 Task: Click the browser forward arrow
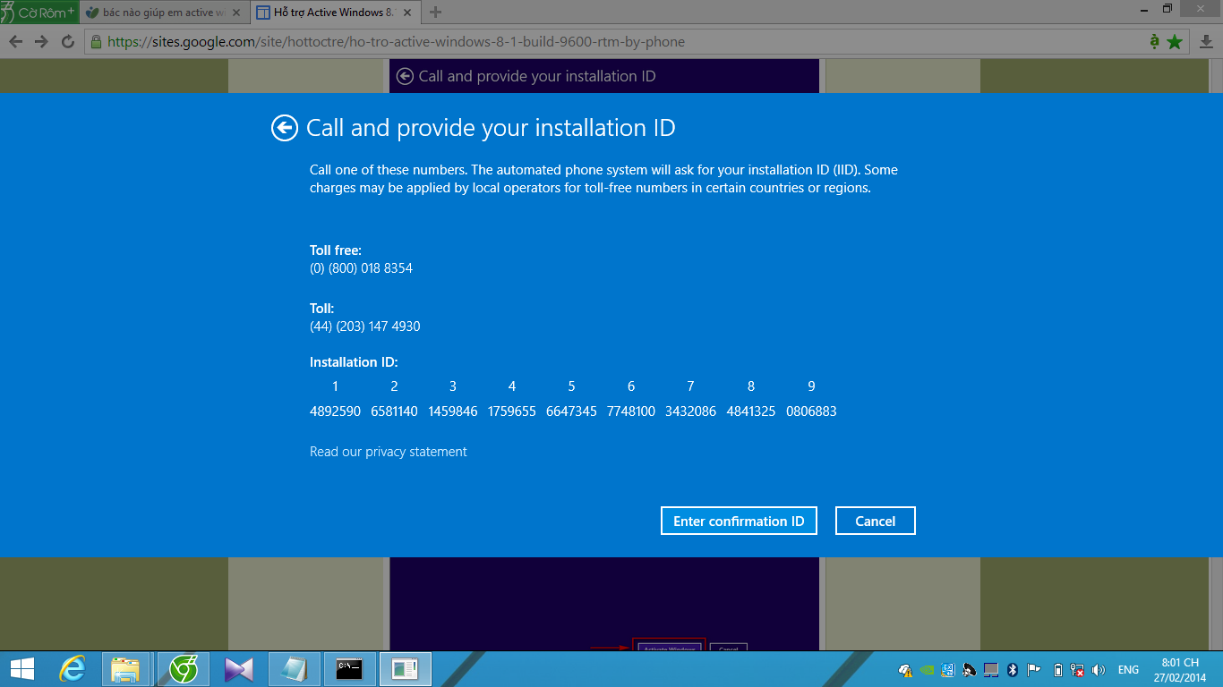point(41,41)
